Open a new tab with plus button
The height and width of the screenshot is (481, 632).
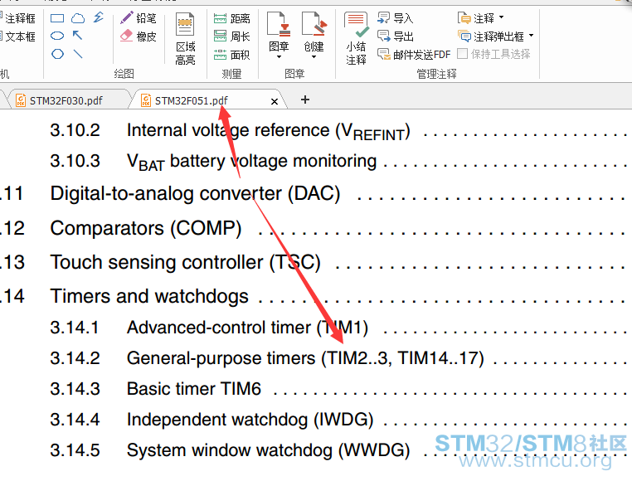(x=305, y=100)
